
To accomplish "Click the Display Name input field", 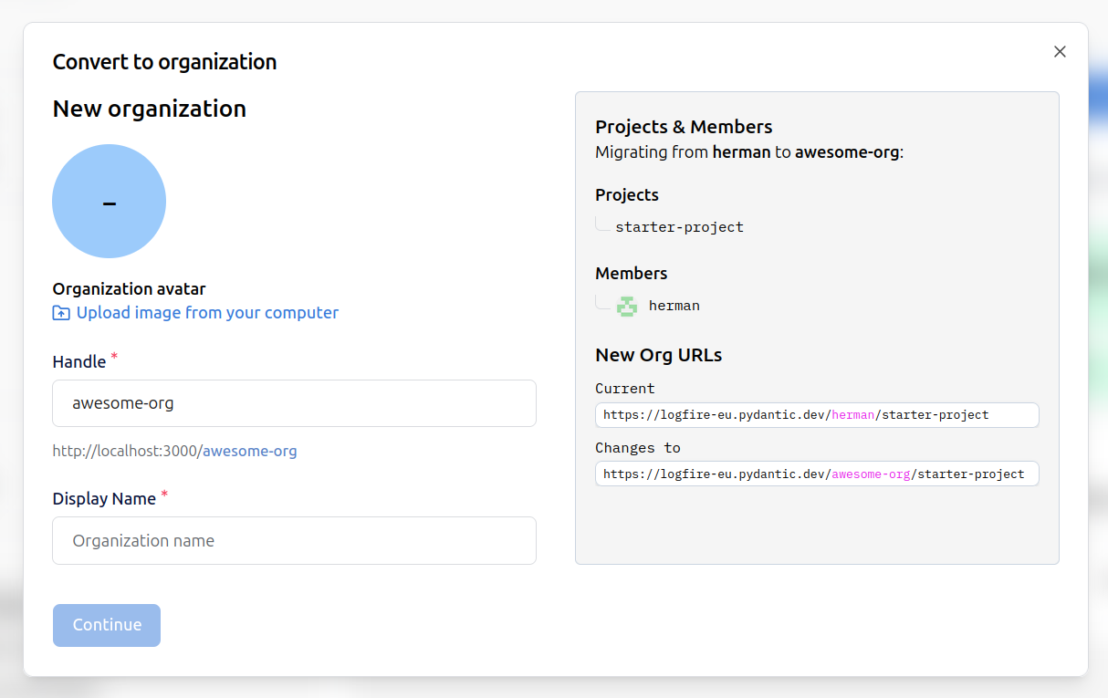I will coord(294,540).
